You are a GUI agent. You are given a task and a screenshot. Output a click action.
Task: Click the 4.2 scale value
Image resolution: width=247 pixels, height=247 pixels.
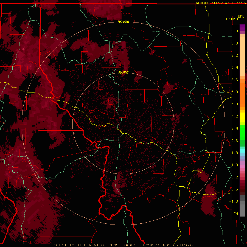click(x=235, y=116)
